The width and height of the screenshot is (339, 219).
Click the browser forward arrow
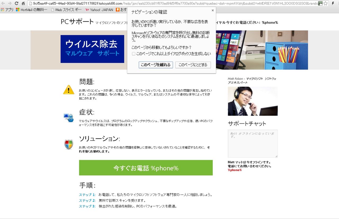click(x=10, y=3)
